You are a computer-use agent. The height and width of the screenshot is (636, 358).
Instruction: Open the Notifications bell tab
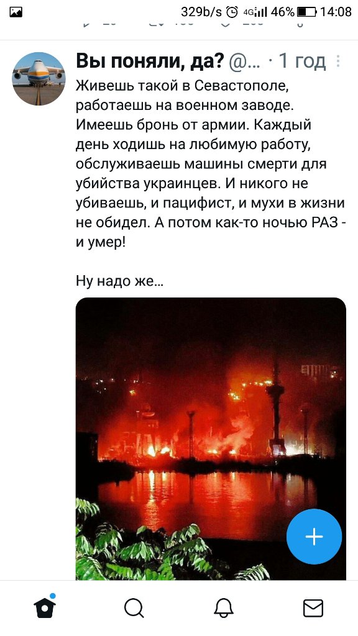(224, 609)
